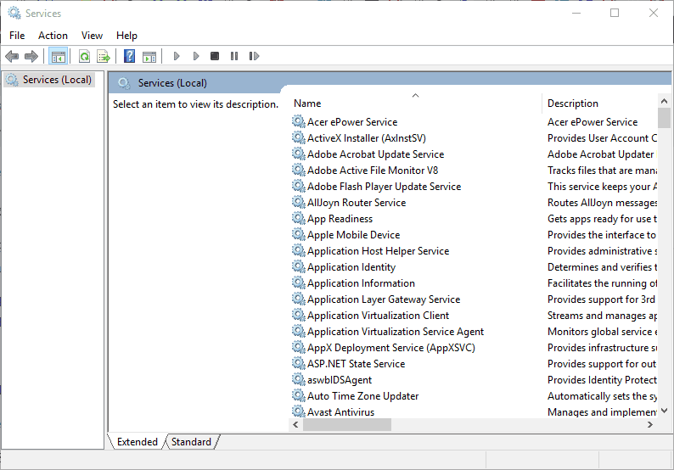The image size is (674, 470).
Task: Toggle Show/Hide Console Tree icon
Action: (58, 56)
